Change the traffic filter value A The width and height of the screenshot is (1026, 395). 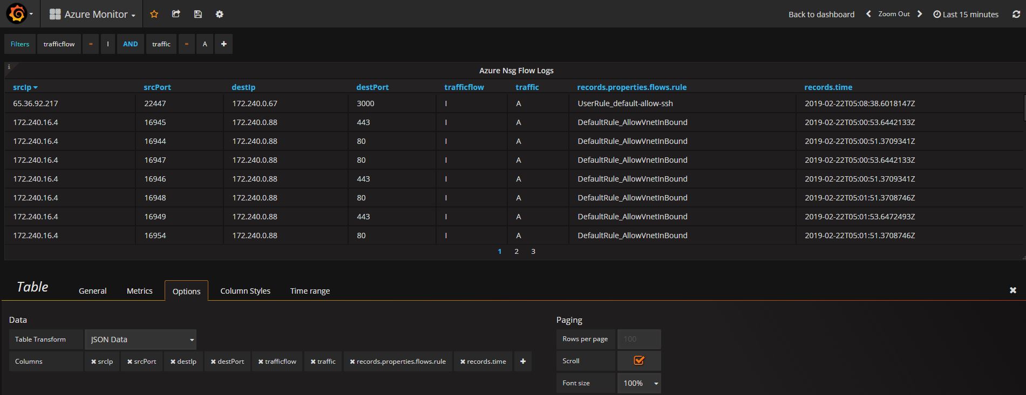205,44
